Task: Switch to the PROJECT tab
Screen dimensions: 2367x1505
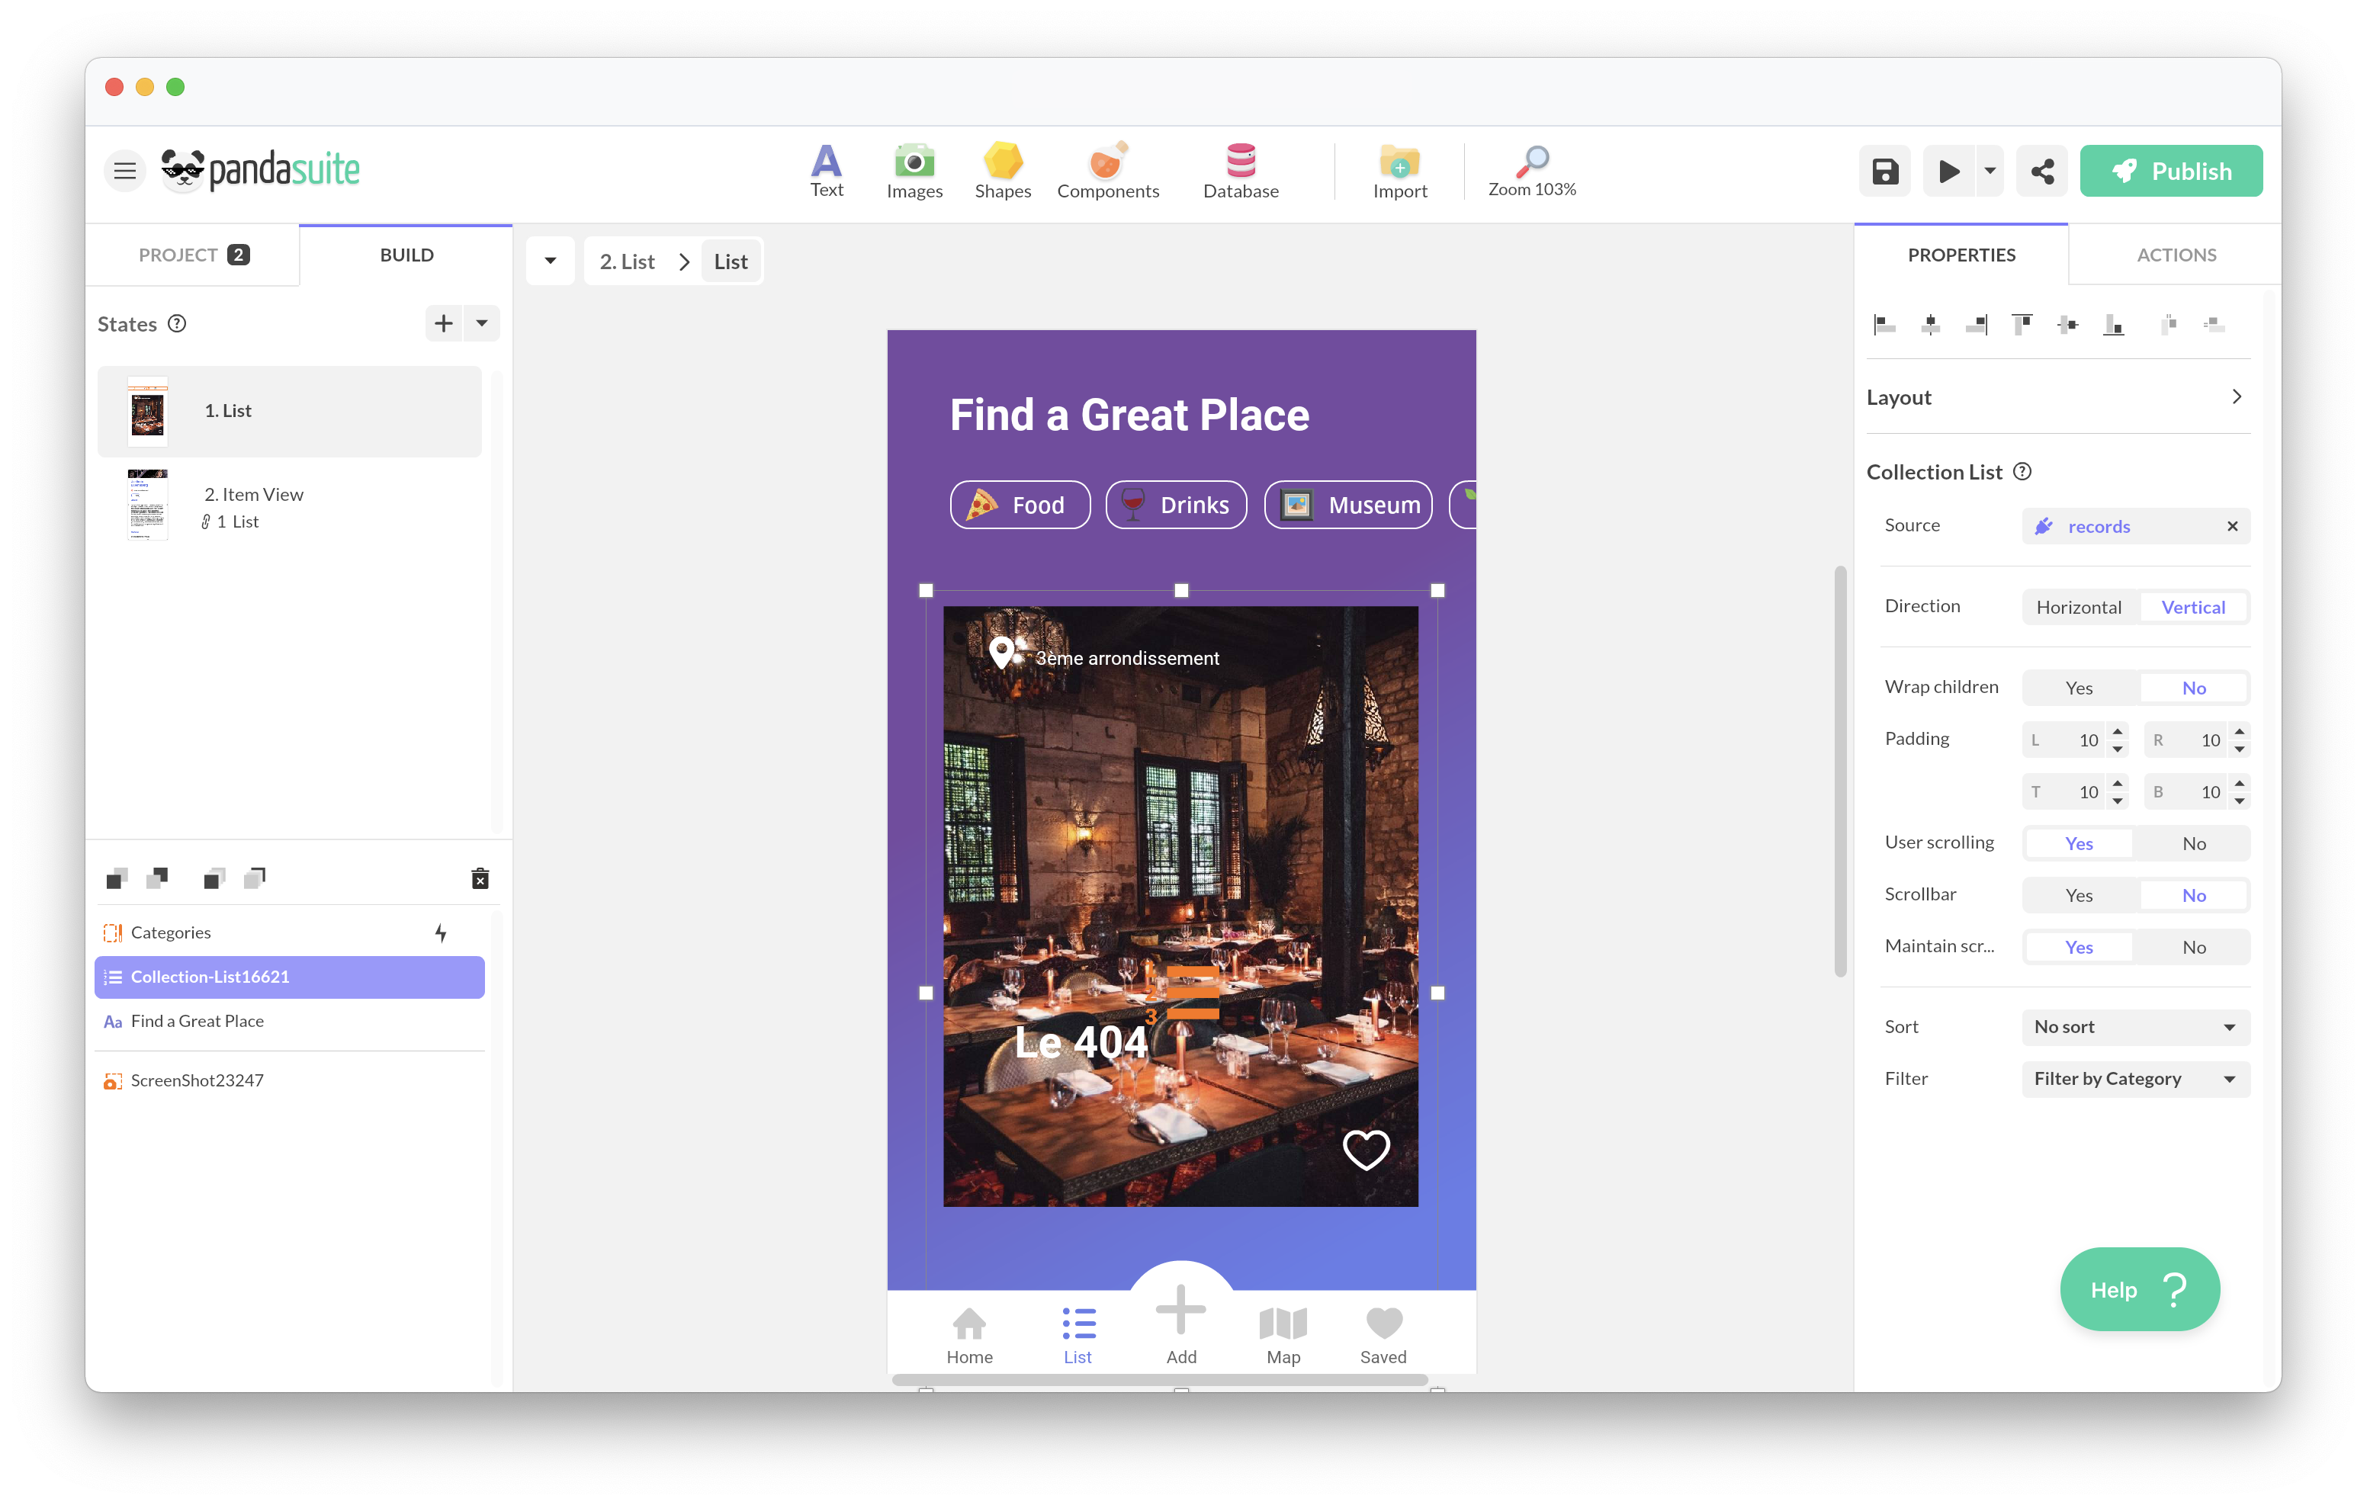Action: point(193,255)
